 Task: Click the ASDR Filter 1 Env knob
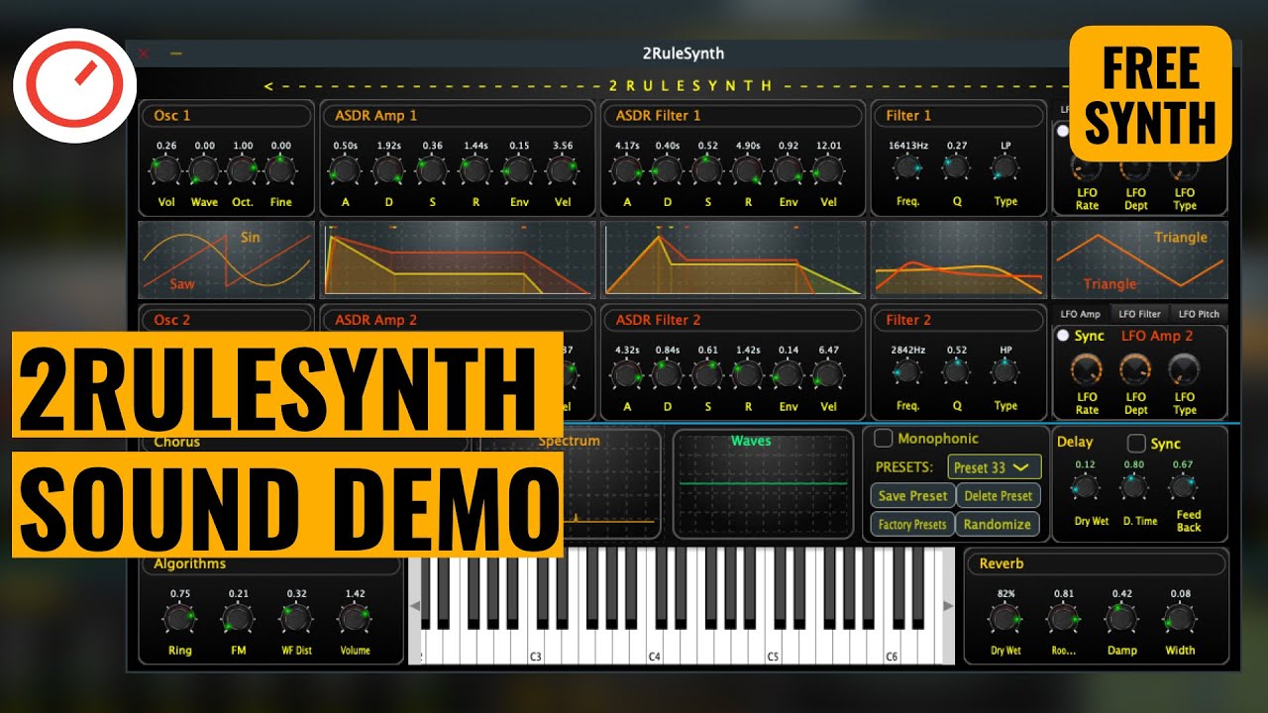click(x=789, y=171)
